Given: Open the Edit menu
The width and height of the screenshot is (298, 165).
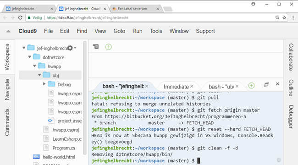Looking at the screenshot, I should tap(65, 31).
